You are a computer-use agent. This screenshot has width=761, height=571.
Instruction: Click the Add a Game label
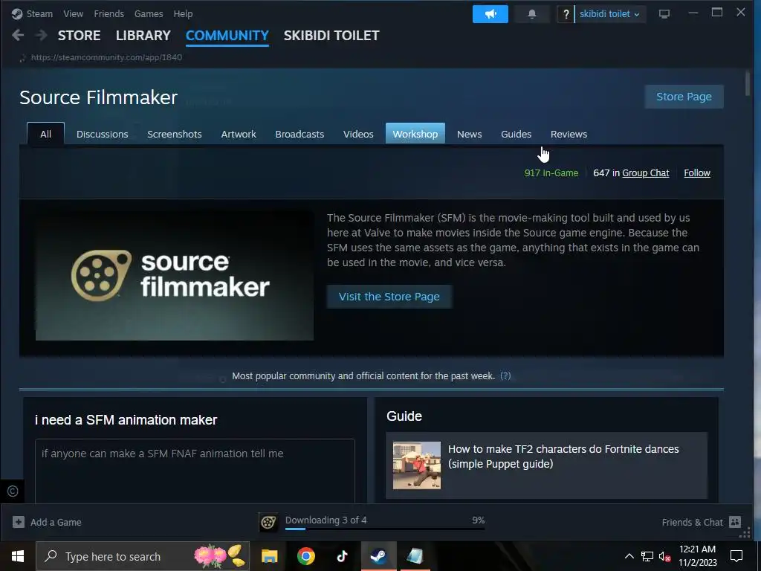tap(56, 522)
